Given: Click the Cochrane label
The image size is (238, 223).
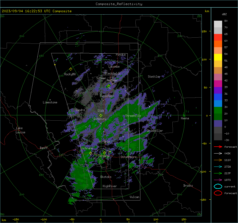Looking at the screenshot, I should pyautogui.click(x=86, y=148).
